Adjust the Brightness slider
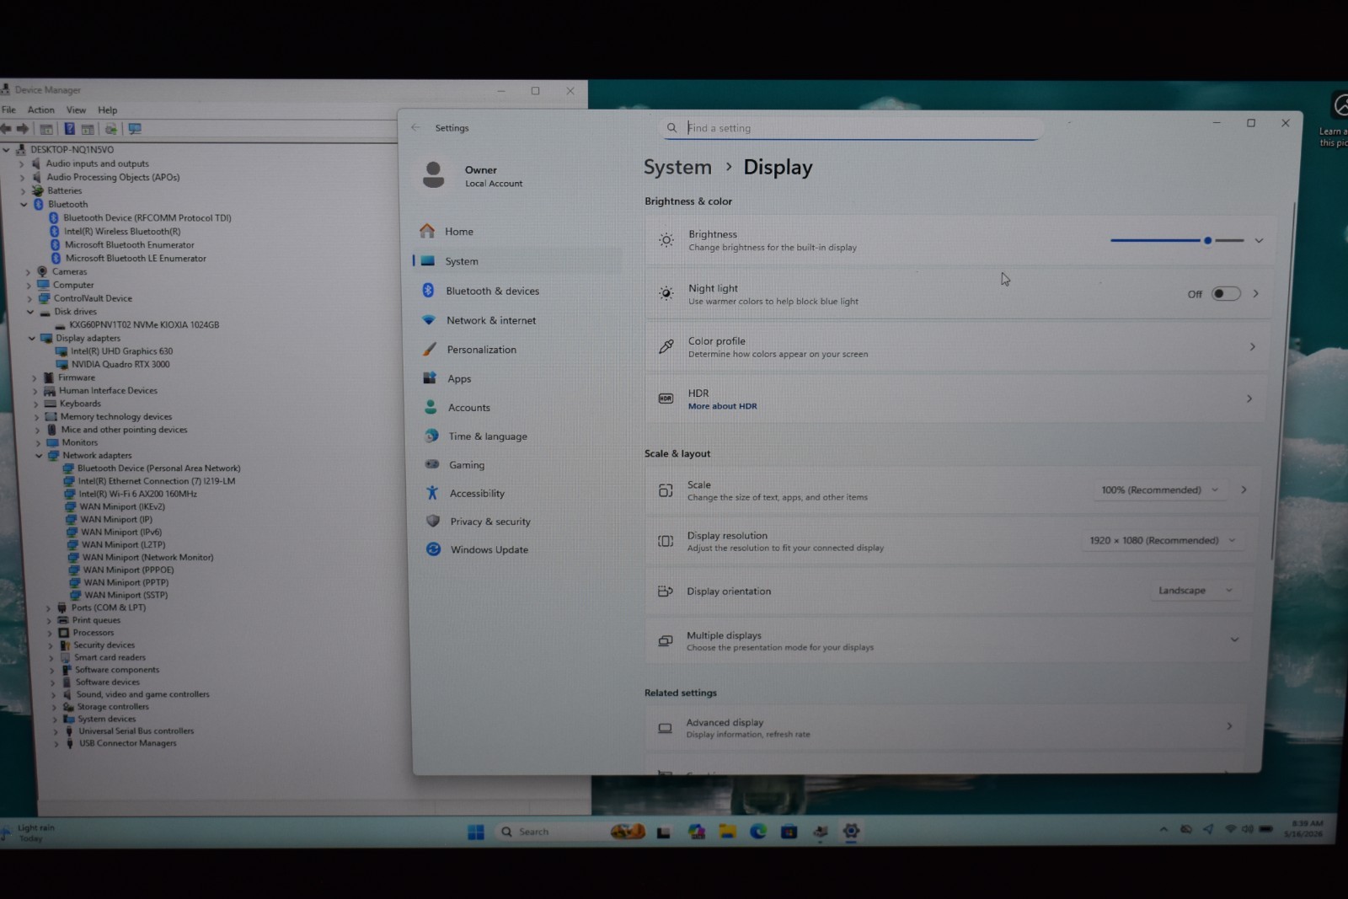This screenshot has height=899, width=1348. point(1177,241)
